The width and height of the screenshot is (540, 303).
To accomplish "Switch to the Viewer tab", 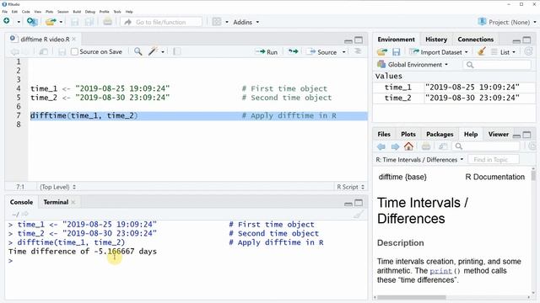I will (499, 135).
